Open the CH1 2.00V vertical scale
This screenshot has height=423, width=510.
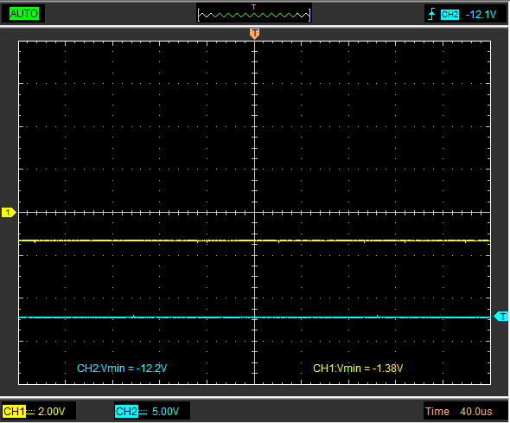[51, 411]
